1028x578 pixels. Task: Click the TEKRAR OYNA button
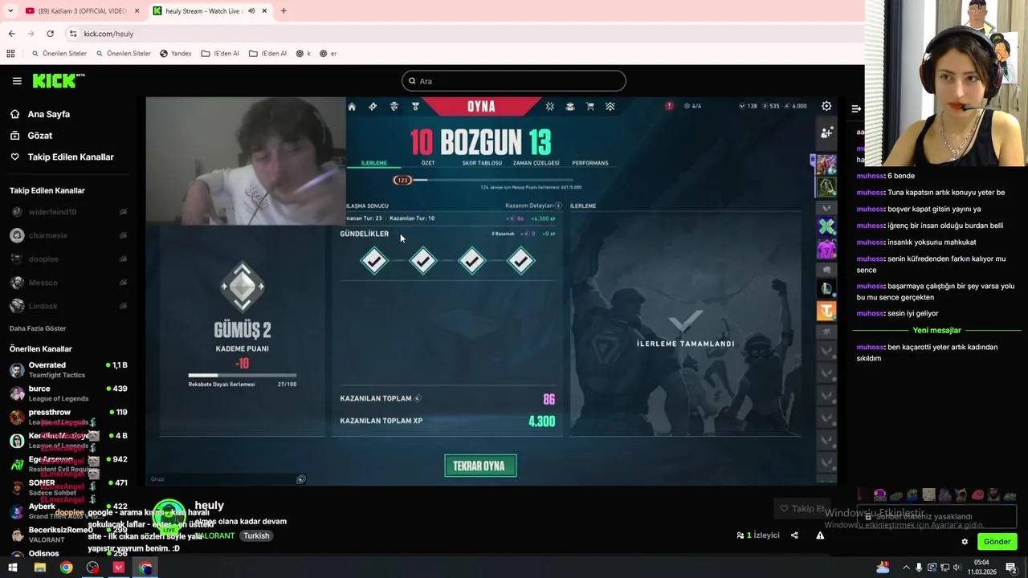480,466
